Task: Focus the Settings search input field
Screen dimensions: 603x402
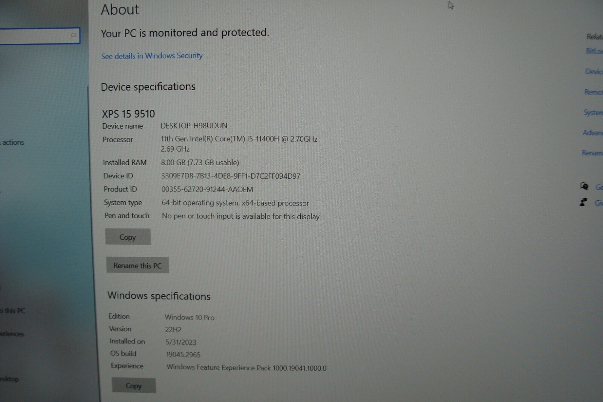Action: (x=40, y=36)
